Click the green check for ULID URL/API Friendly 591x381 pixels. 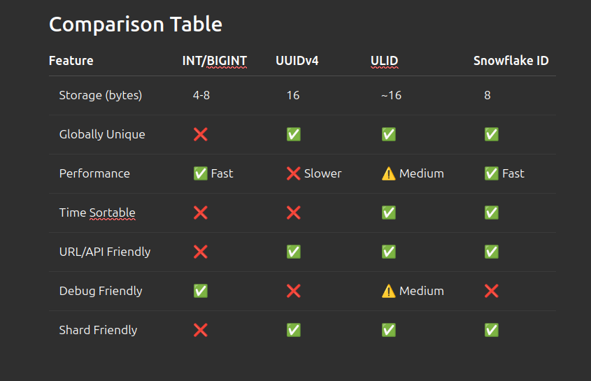[x=389, y=252]
